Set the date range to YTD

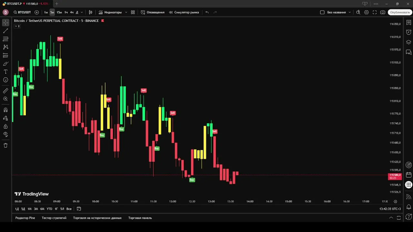pos(49,209)
